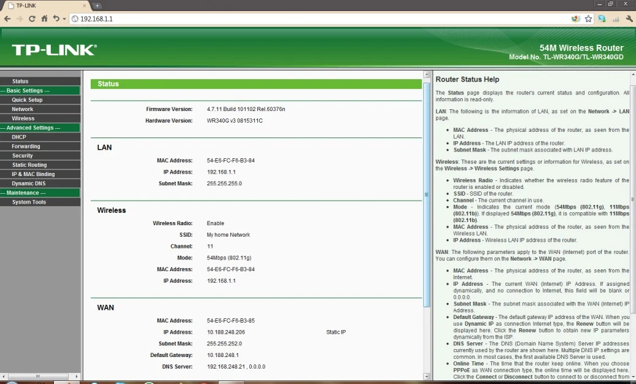
Task: Click the undo arrow icon in toolbar
Action: [56, 19]
